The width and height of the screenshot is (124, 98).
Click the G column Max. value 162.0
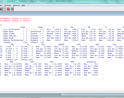[x=58, y=40]
